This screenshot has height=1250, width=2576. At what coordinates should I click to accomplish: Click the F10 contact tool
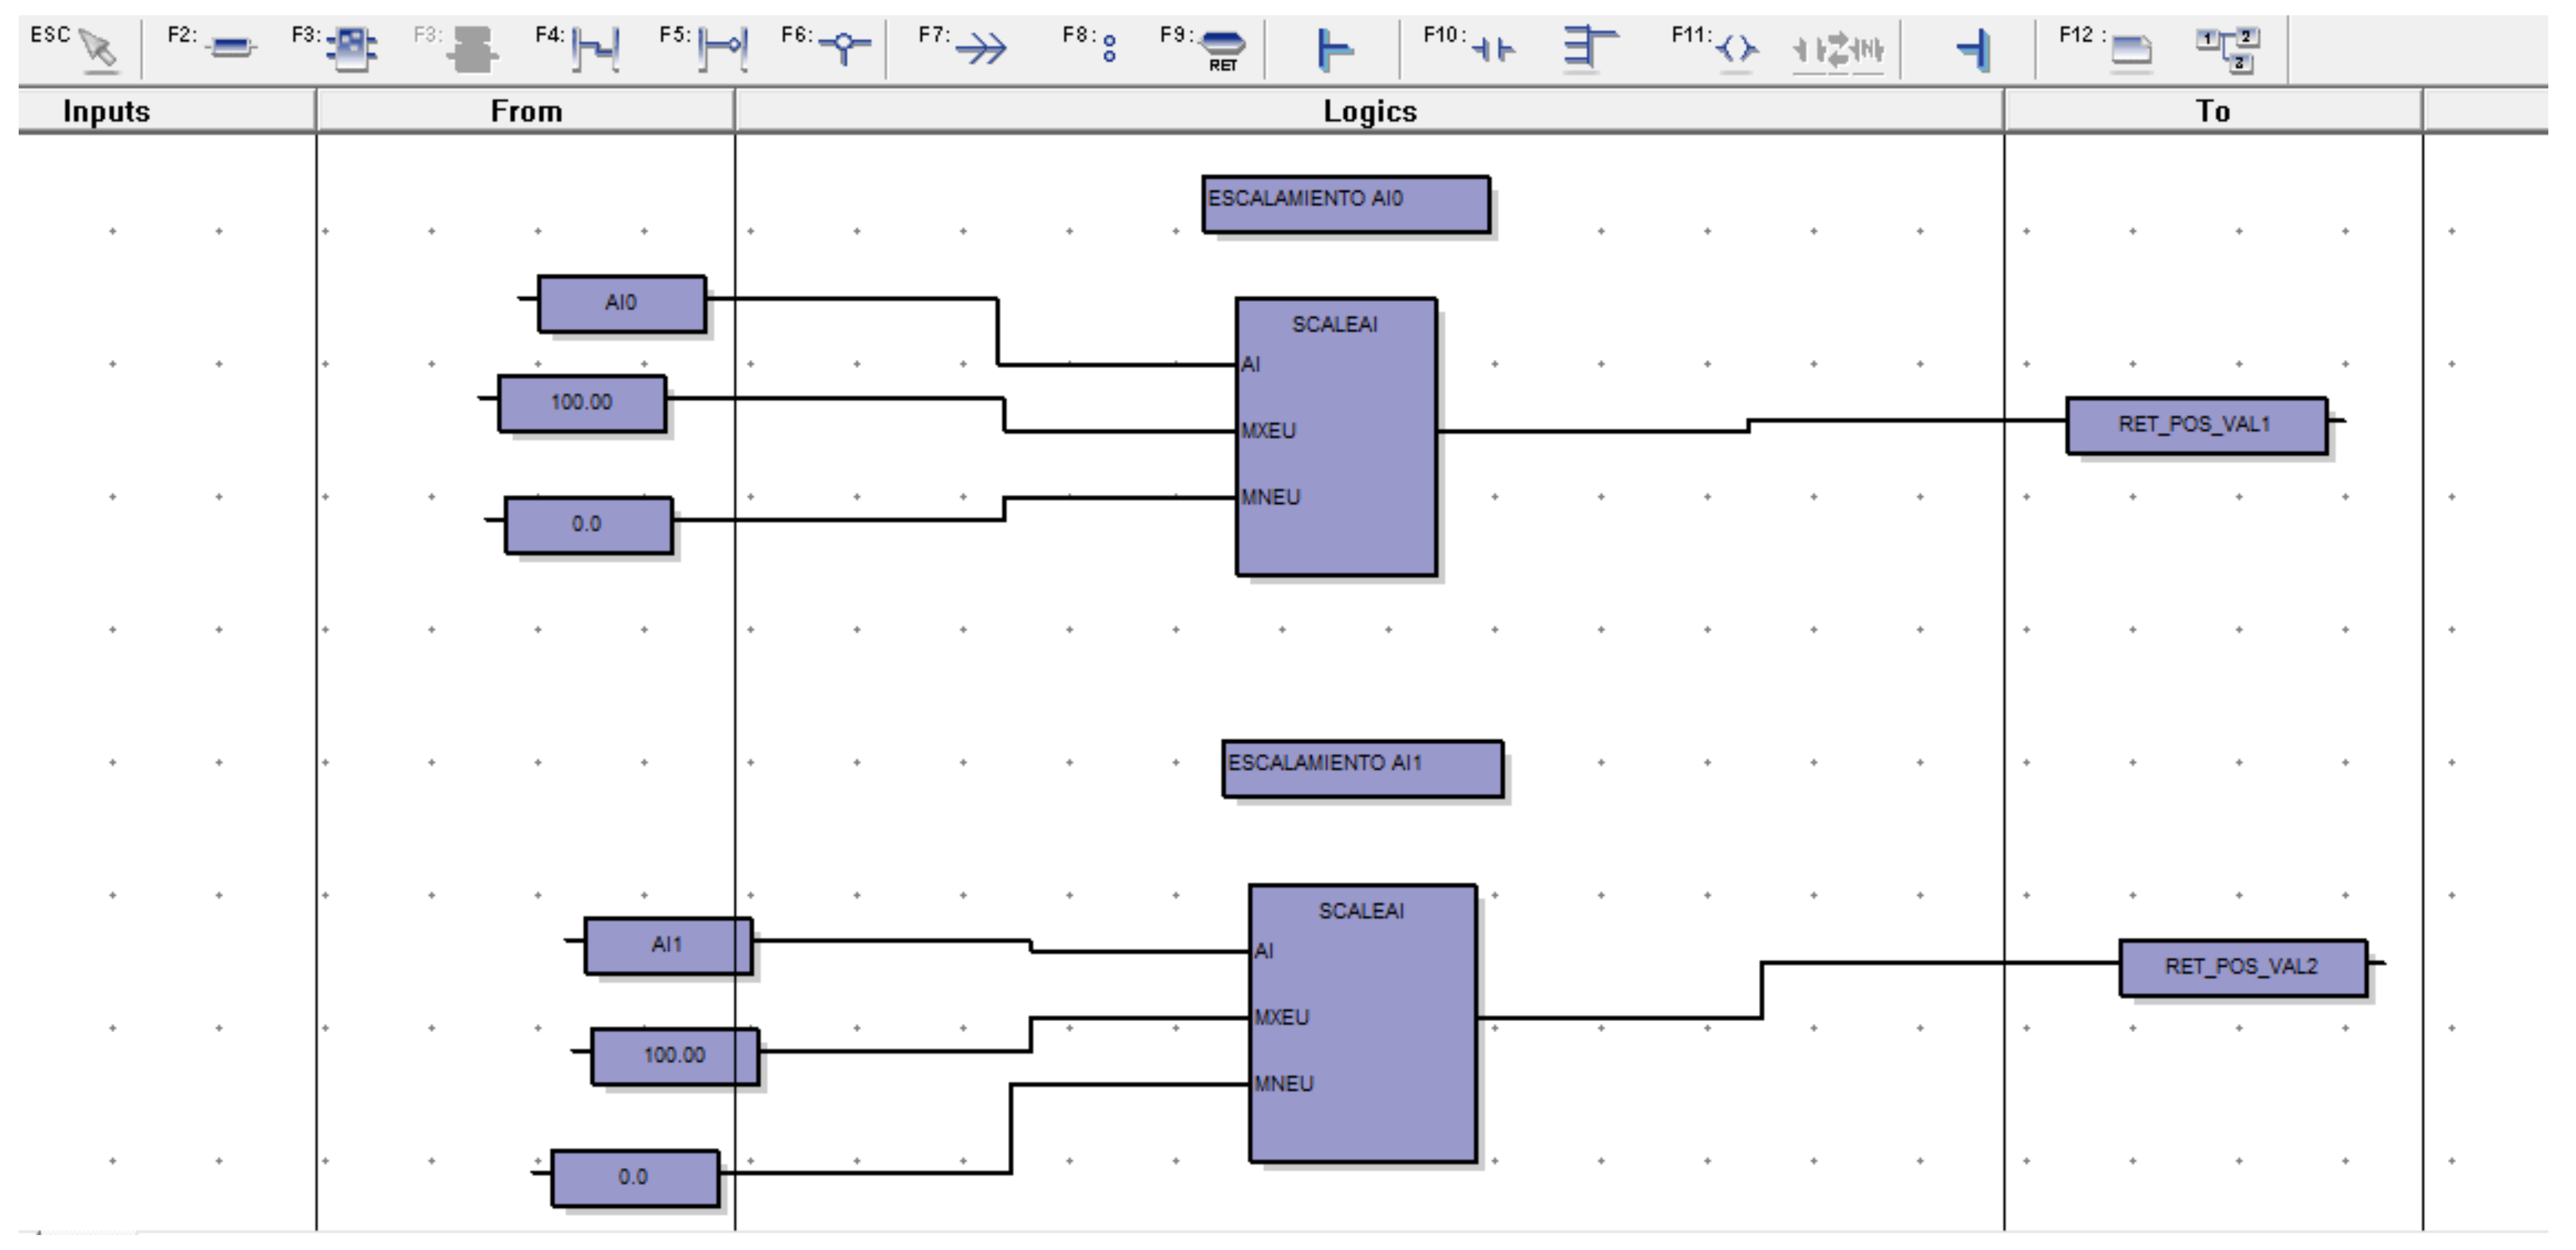click(1493, 48)
